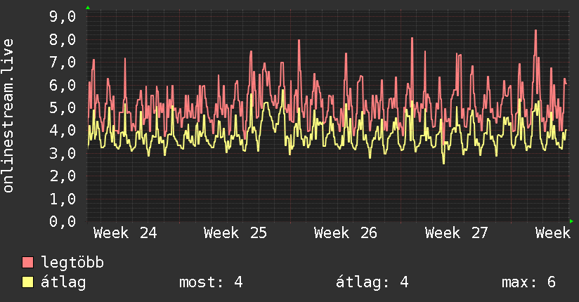This screenshot has width=579, height=302.
Task: Click the pink legtöbb legend color swatch
Action: pos(27,262)
